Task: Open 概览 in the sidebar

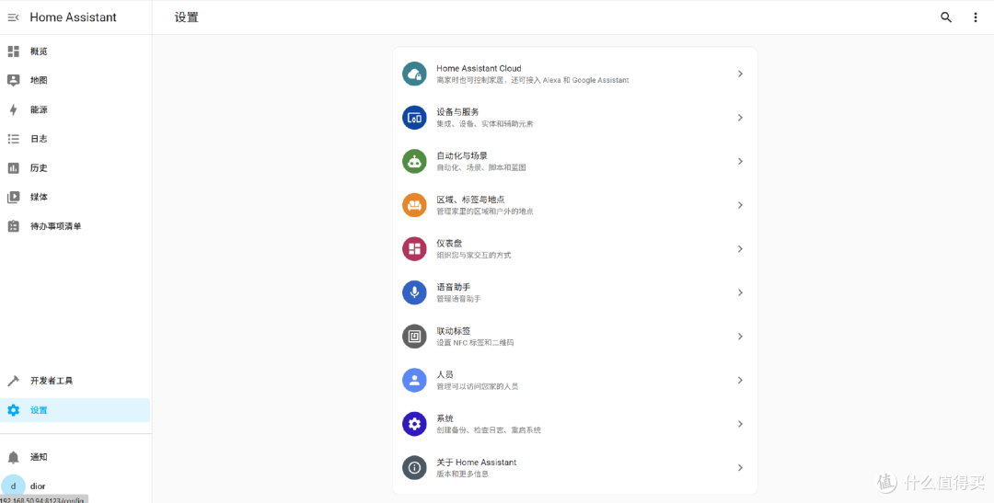Action: 39,51
